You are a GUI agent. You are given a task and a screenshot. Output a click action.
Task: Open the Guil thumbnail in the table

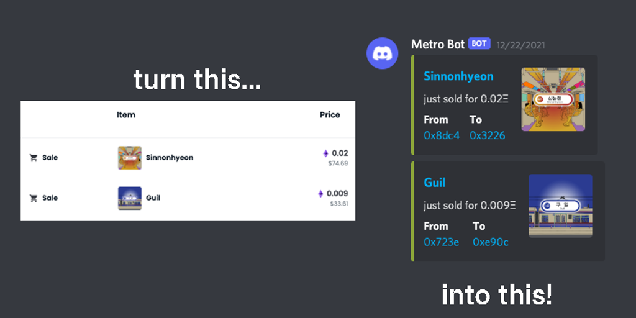coord(130,198)
